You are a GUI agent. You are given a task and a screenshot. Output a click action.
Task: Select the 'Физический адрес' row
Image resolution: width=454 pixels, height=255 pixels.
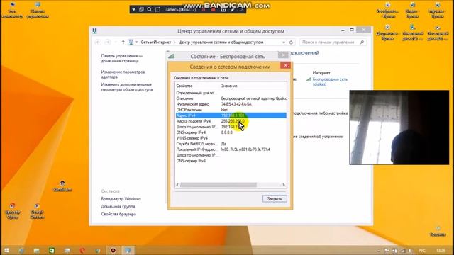click(x=231, y=104)
